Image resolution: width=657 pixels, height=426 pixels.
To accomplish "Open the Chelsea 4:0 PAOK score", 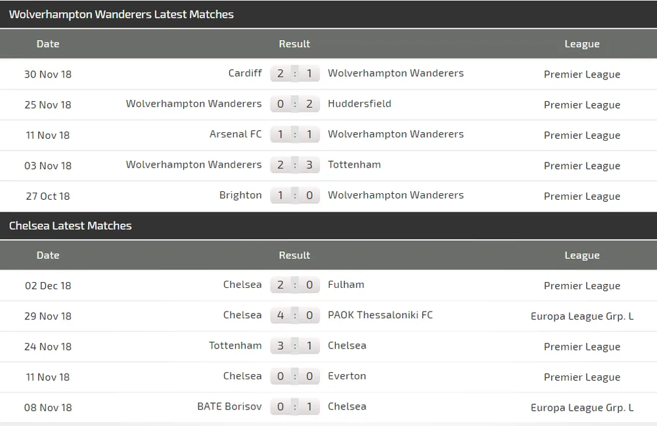I will coord(294,316).
